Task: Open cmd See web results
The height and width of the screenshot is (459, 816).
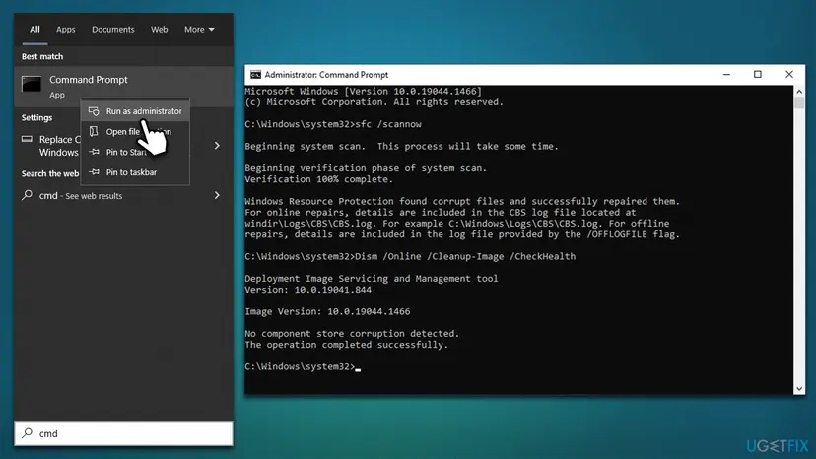Action: point(123,196)
